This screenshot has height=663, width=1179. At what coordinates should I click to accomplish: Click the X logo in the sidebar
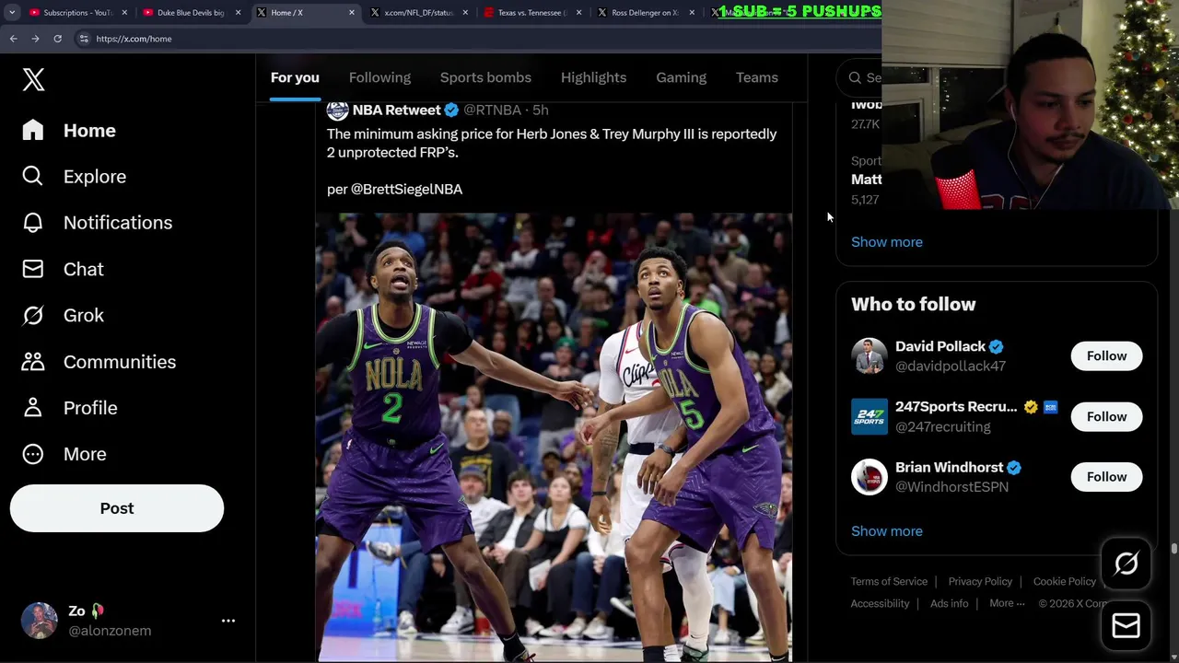33,79
